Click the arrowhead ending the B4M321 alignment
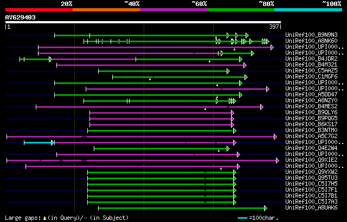 [x=245, y=65]
